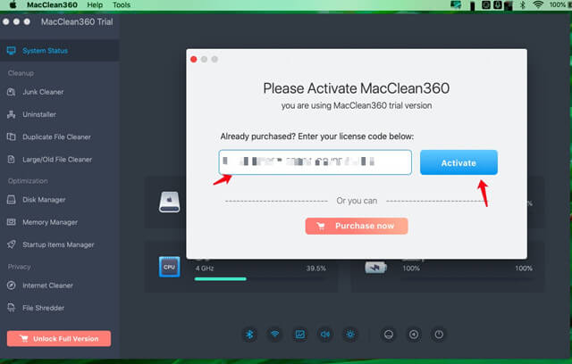Click Purchase now button
Screen dimensions: 572x364
(357, 226)
